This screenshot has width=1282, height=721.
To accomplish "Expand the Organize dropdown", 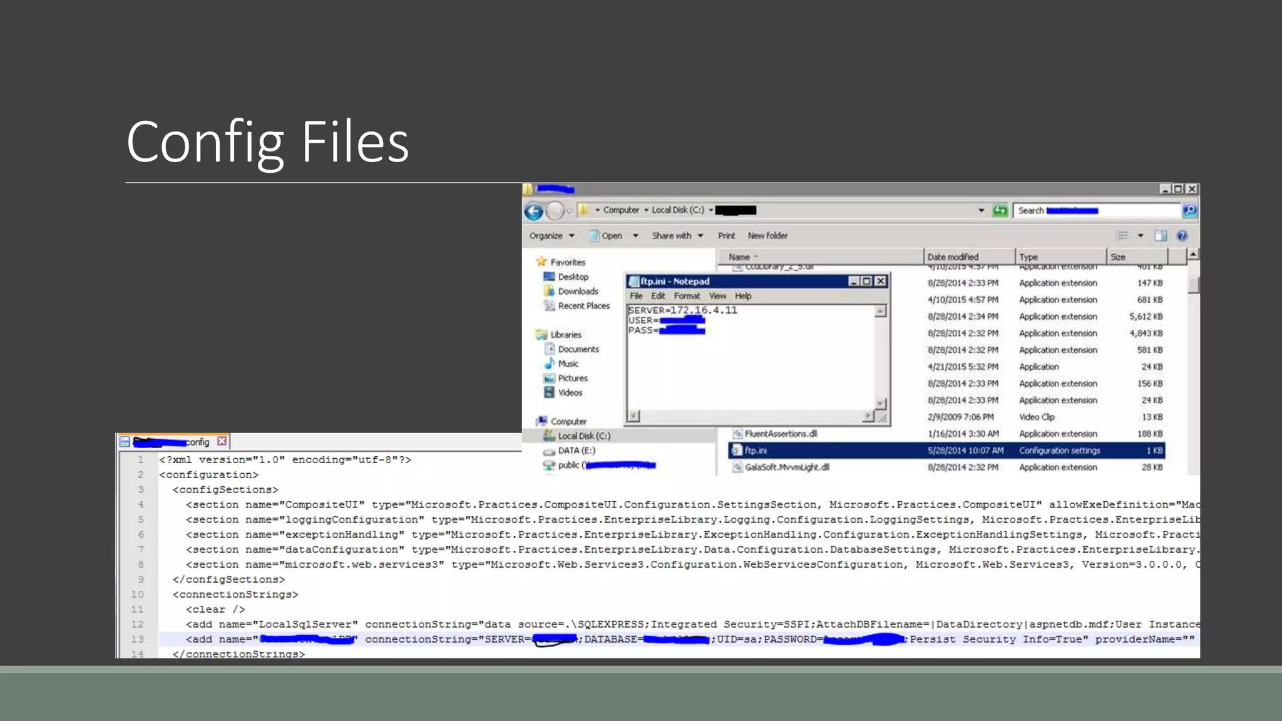I will 551,236.
